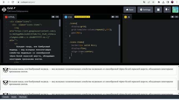The height and width of the screenshot is (100, 179).
Task: Reload the browser page
Action: pyautogui.click(x=13, y=2)
